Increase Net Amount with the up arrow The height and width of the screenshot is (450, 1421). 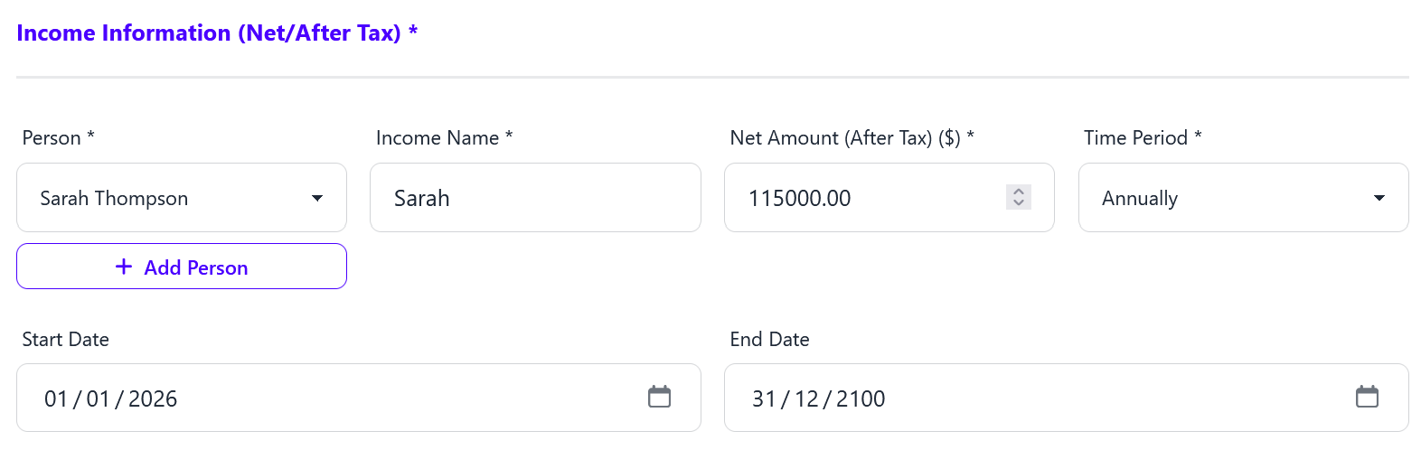click(x=1019, y=192)
